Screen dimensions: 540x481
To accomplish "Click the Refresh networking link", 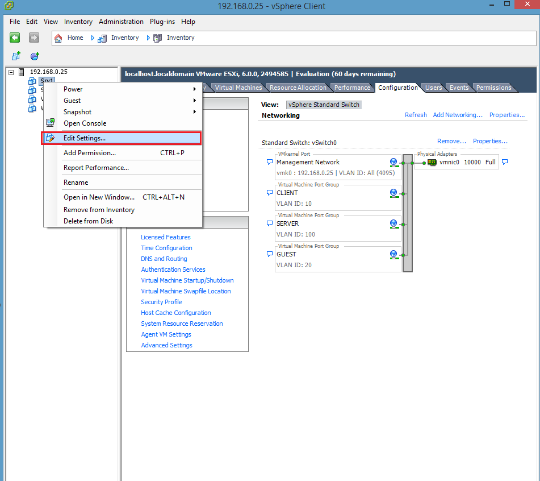I will 416,115.
